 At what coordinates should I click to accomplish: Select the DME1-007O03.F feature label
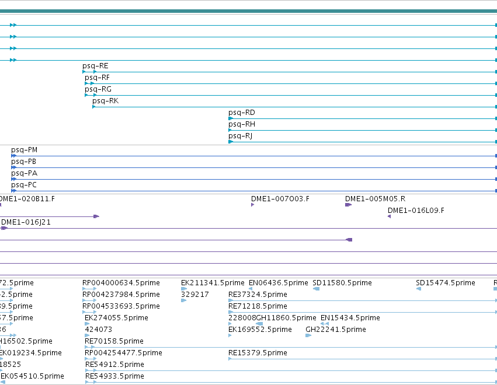280,199
